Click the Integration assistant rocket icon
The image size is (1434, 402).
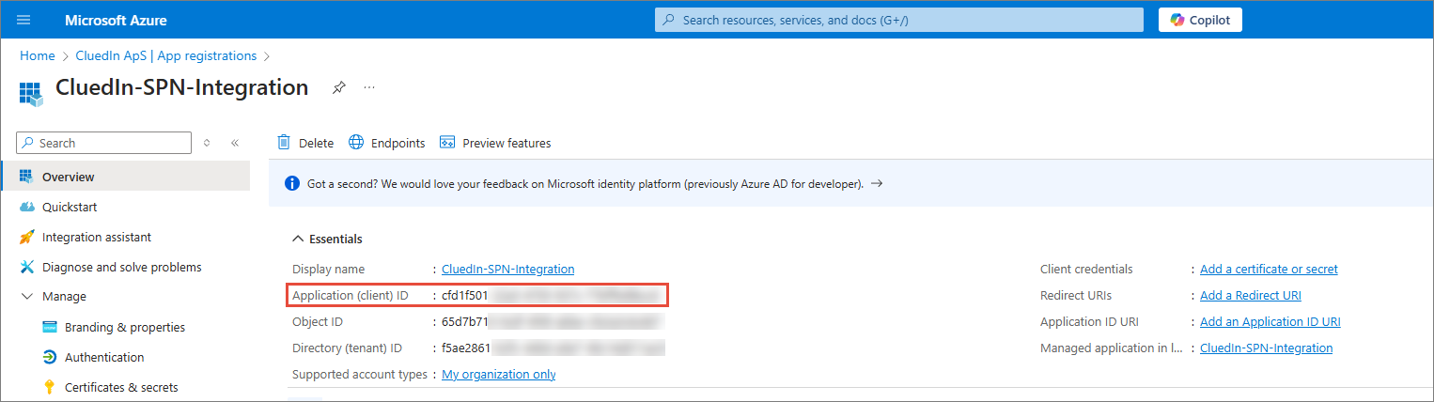(x=26, y=237)
